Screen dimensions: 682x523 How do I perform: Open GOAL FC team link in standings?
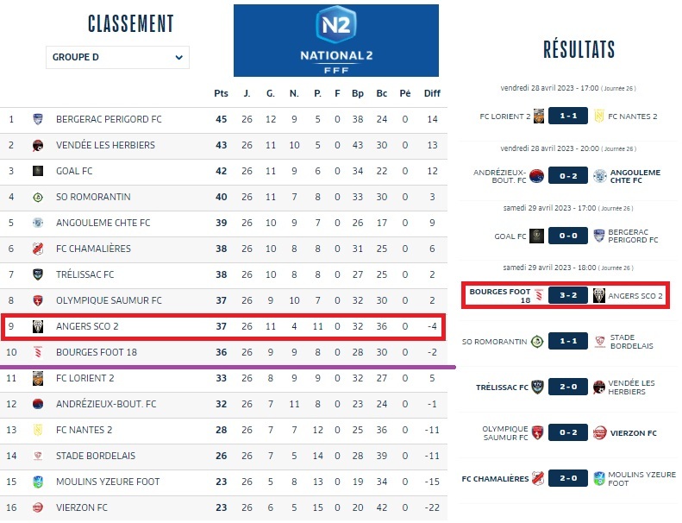pos(74,171)
